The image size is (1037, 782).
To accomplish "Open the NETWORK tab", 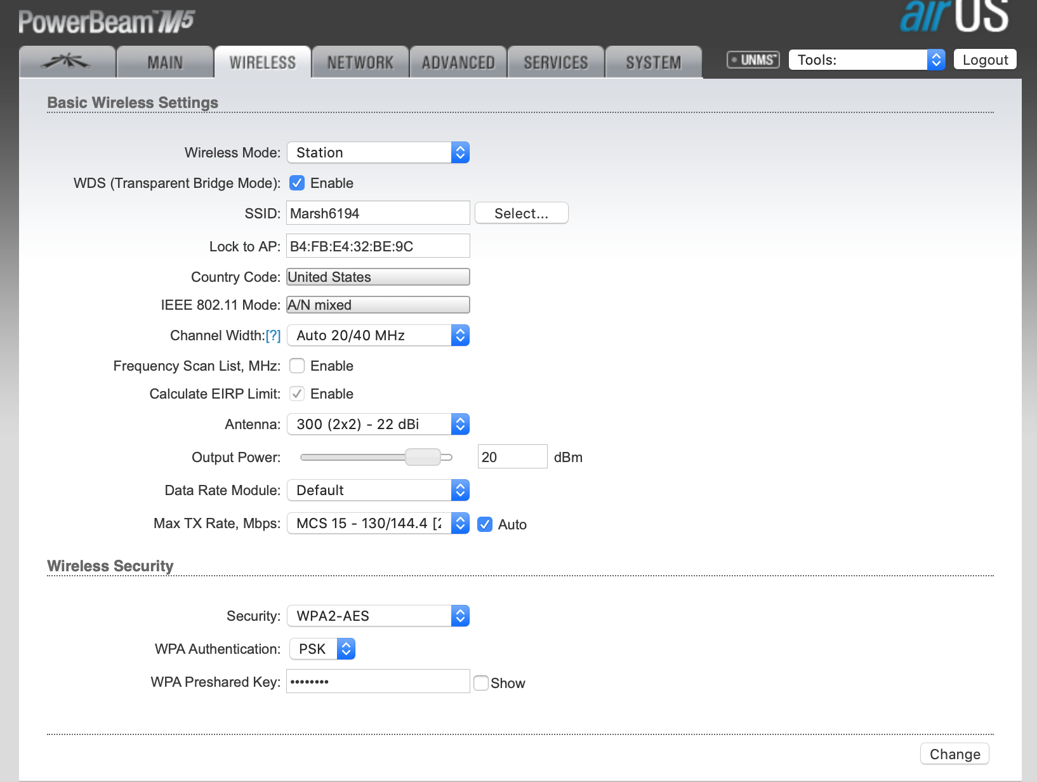I will (x=360, y=62).
